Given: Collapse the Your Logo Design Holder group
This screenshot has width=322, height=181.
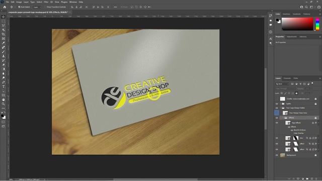Looking at the screenshot, I should pyautogui.click(x=280, y=108).
